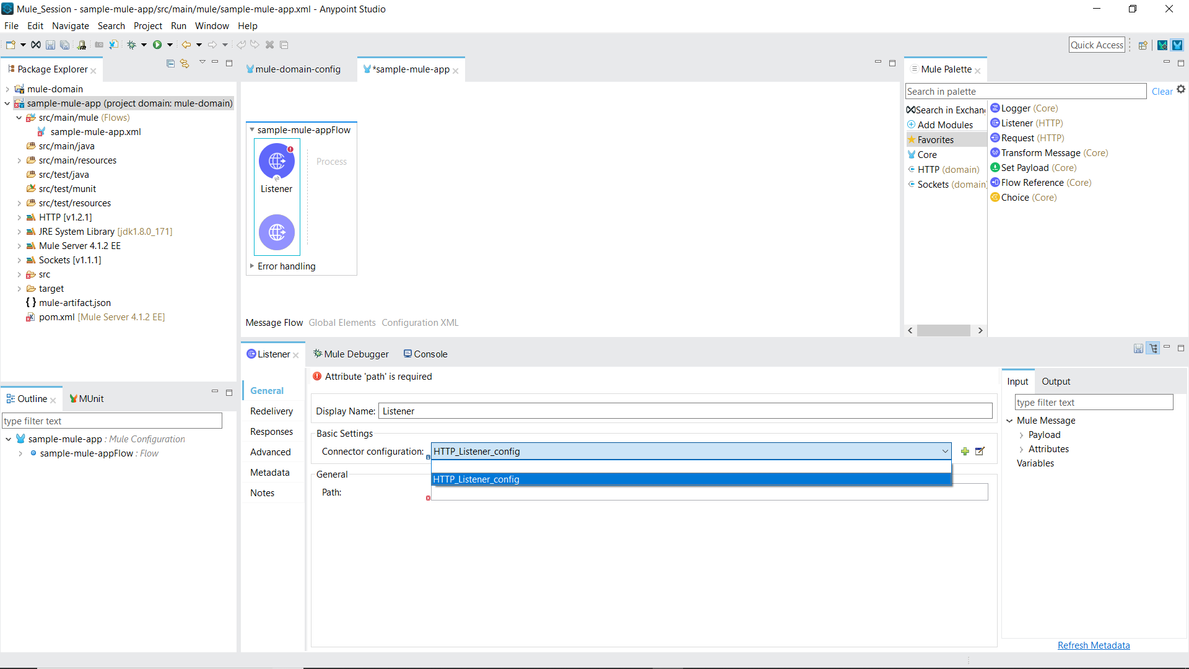Image resolution: width=1189 pixels, height=669 pixels.
Task: Open the Open Perspective icon
Action: [x=1143, y=45]
